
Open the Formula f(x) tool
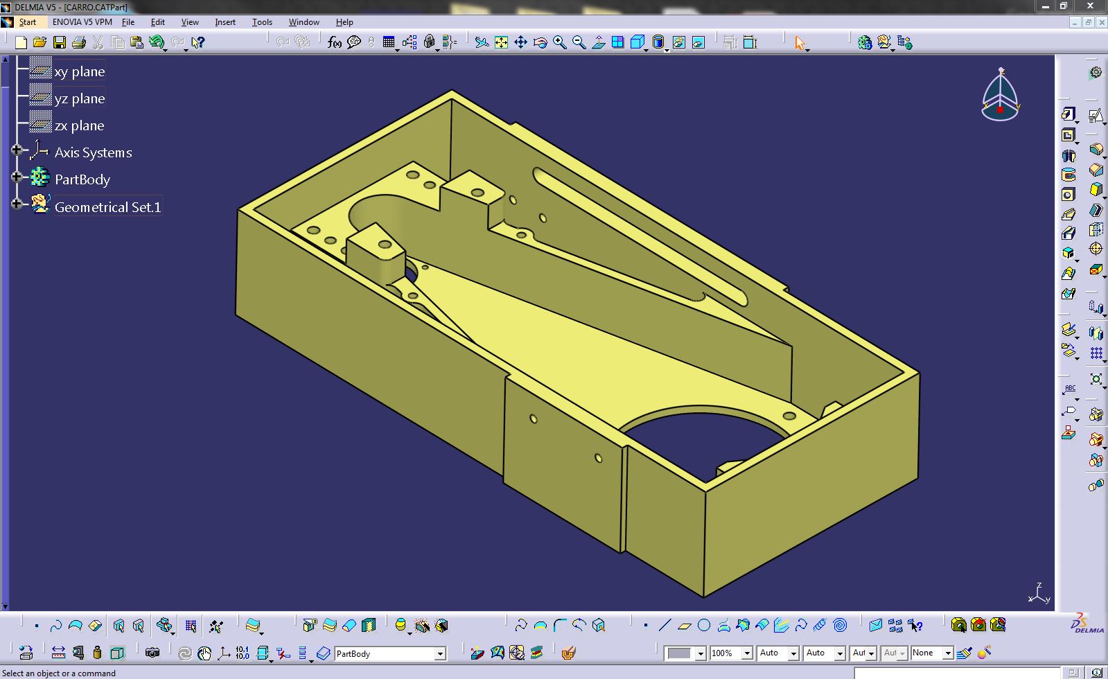[335, 42]
